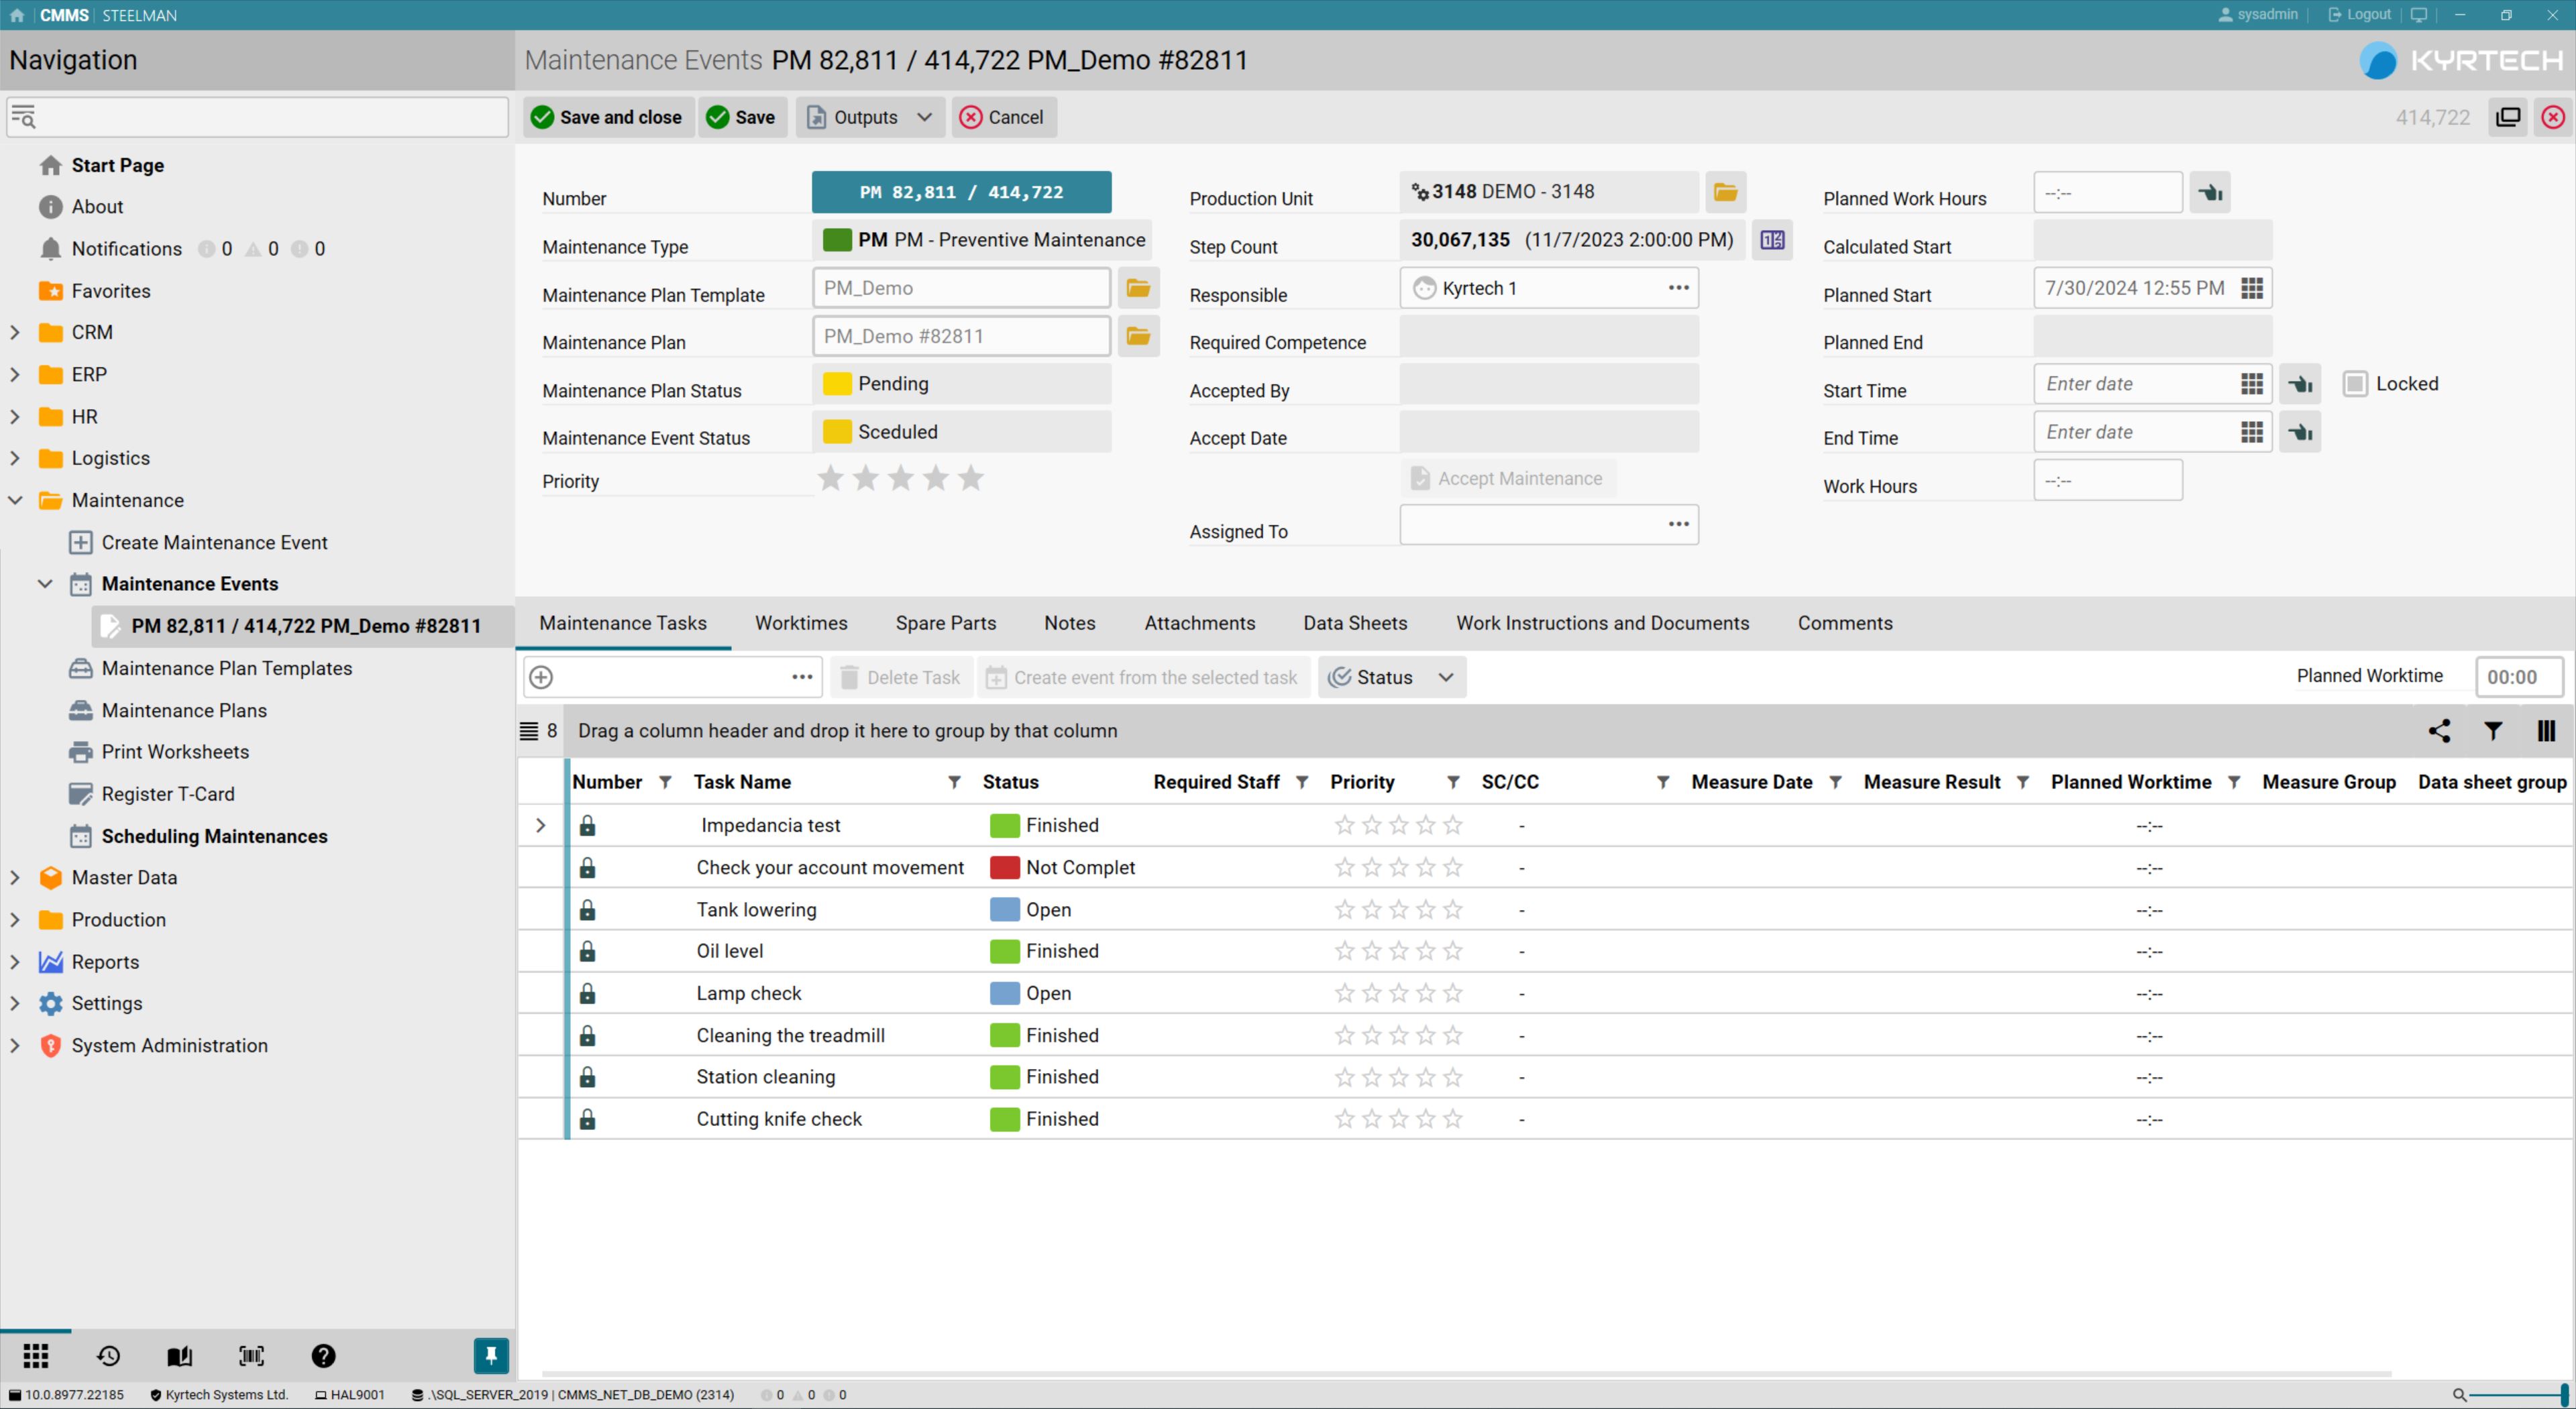Open the Production Unit folder icon
Screen dimensions: 2576x1409
1725,192
